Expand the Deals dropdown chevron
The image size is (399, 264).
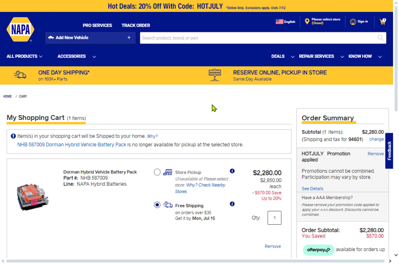(x=293, y=57)
